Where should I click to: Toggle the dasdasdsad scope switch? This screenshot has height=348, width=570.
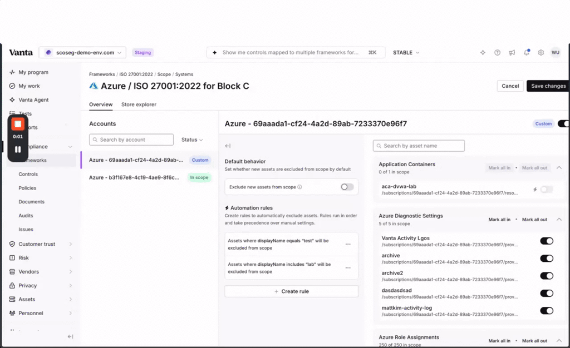pyautogui.click(x=547, y=293)
